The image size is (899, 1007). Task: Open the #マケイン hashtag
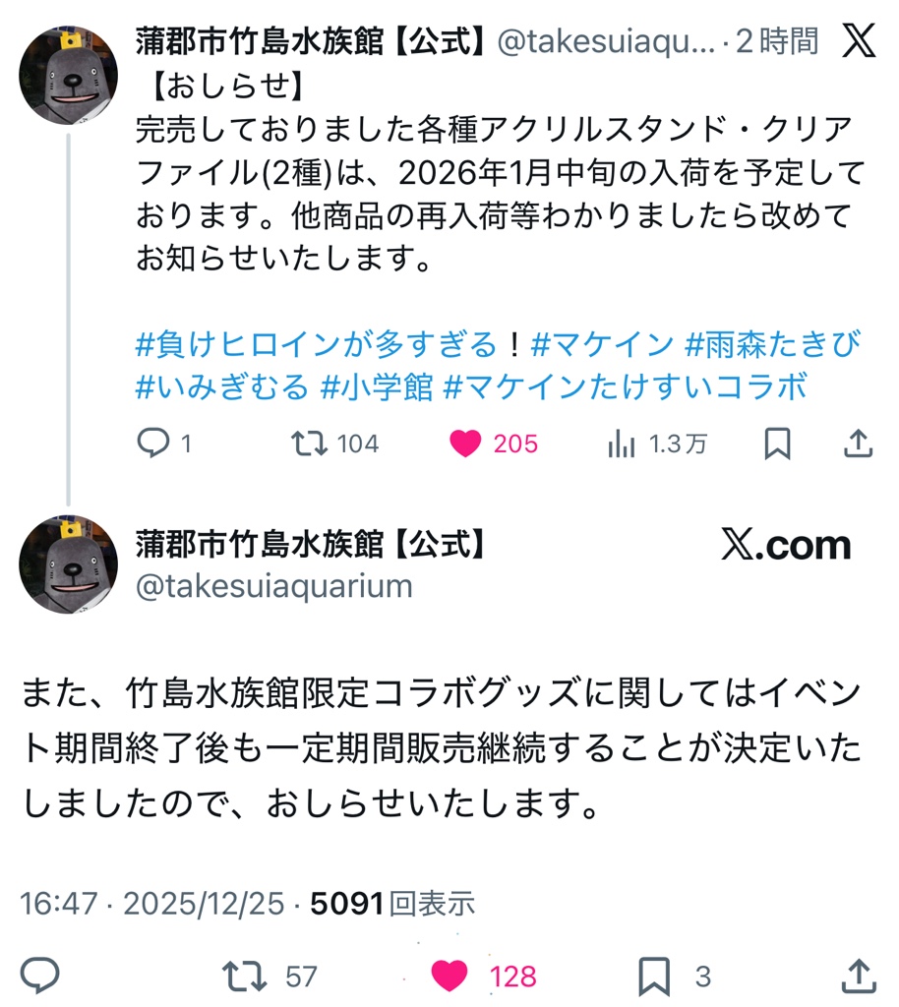click(602, 345)
